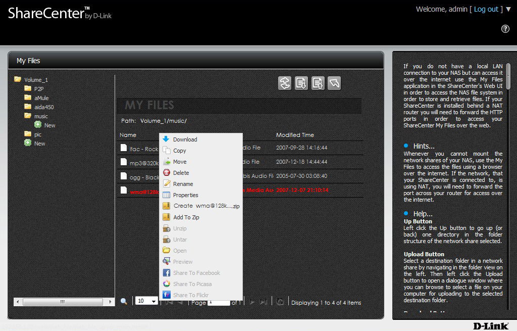Click the red 2007-12-07 21:10:14 timestamp
The height and width of the screenshot is (331, 517).
(x=302, y=190)
